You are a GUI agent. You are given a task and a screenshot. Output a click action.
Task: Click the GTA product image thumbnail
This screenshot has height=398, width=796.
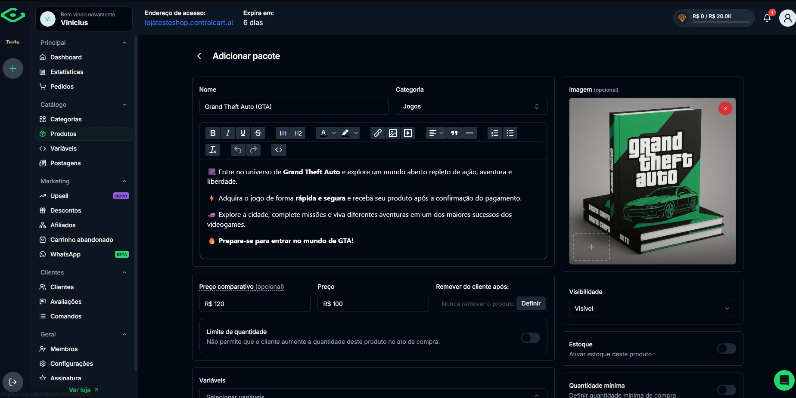[652, 181]
